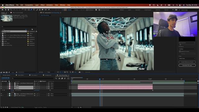Viewport: 199px width, 112px height.
Task: Toggle the Lighting Correction checkbox
Action: (x=180, y=51)
